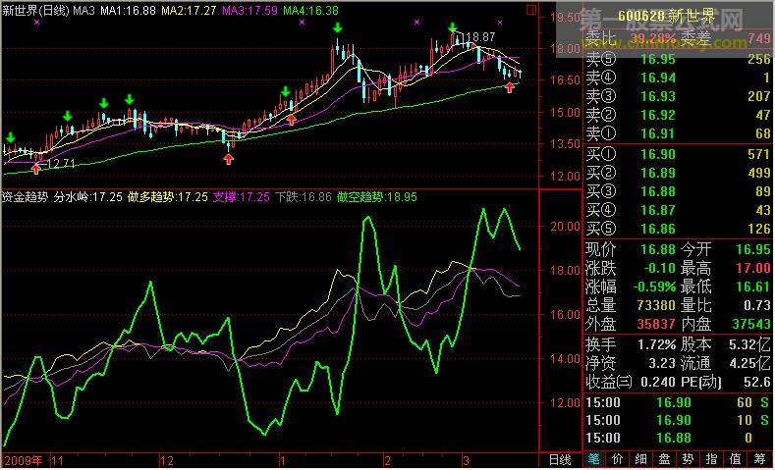The width and height of the screenshot is (775, 470).
Task: Click the 卖⑤ ask row at 16.95
Action: 678,59
